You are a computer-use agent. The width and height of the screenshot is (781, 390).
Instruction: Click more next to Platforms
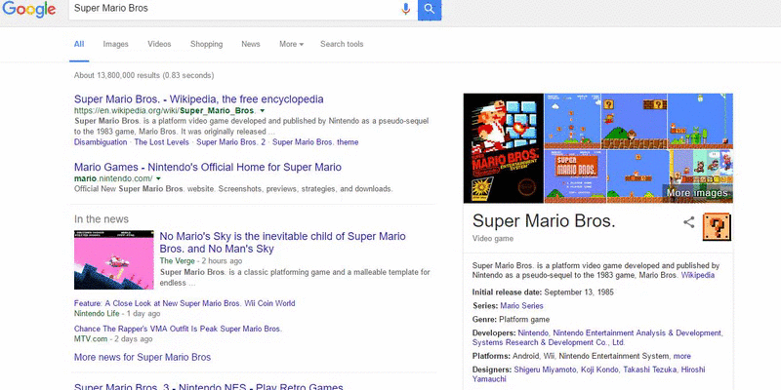(x=681, y=356)
